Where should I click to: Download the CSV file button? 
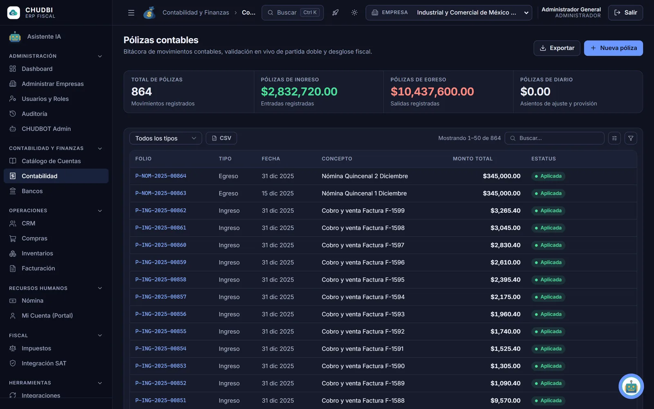click(221, 138)
